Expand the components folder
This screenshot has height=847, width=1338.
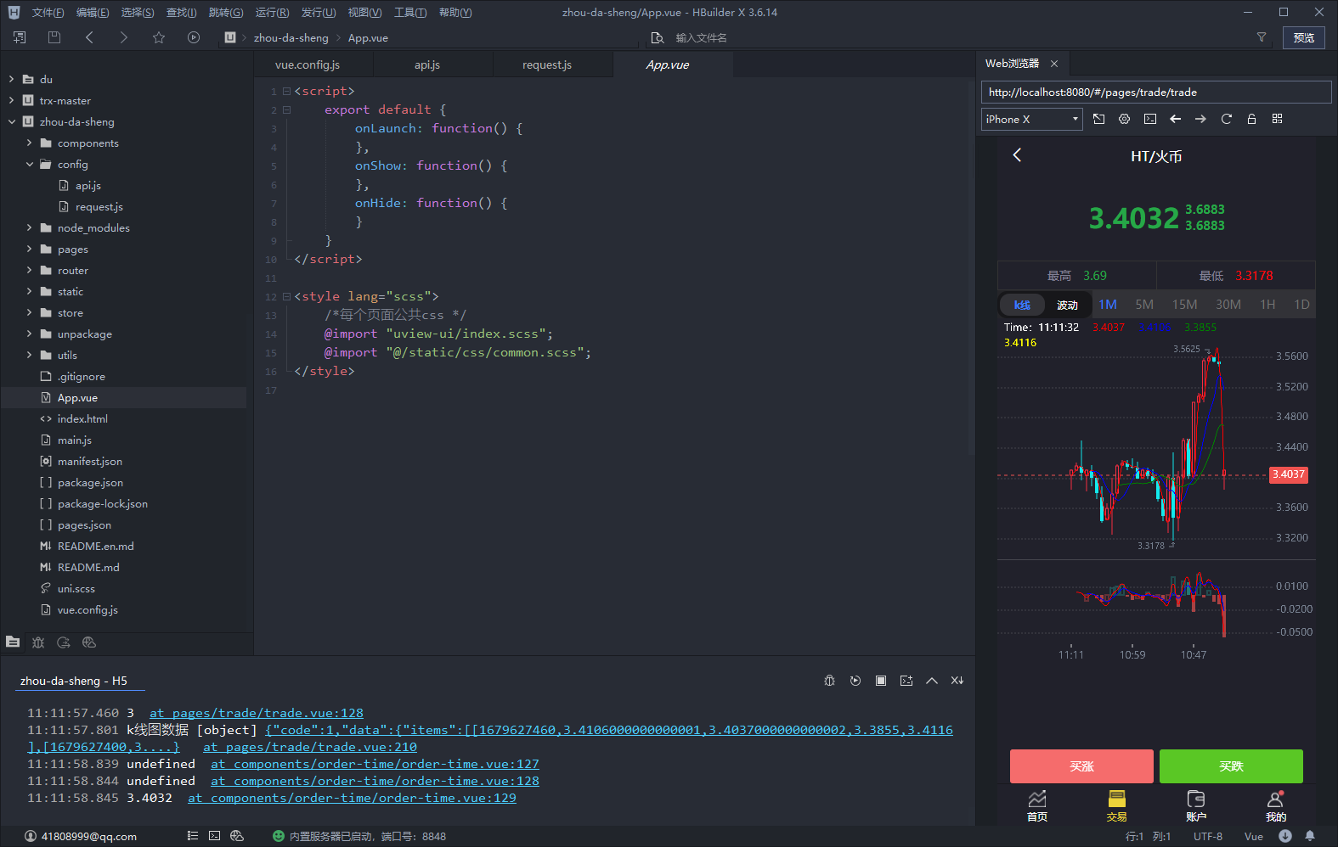click(29, 143)
